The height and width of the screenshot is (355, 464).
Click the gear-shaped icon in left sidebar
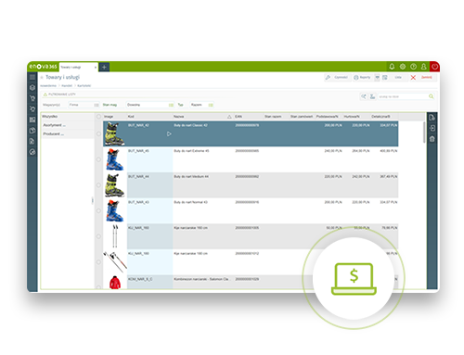pos(32,109)
